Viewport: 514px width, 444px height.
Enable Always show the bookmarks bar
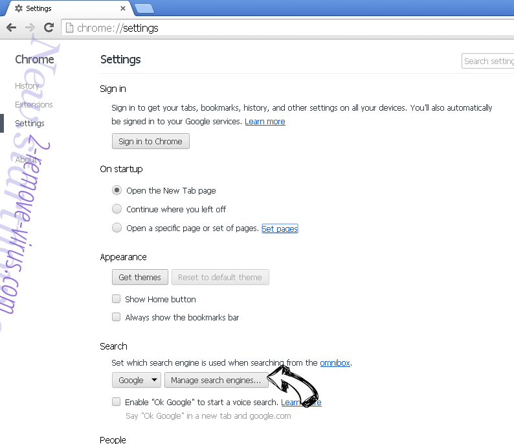pos(116,317)
